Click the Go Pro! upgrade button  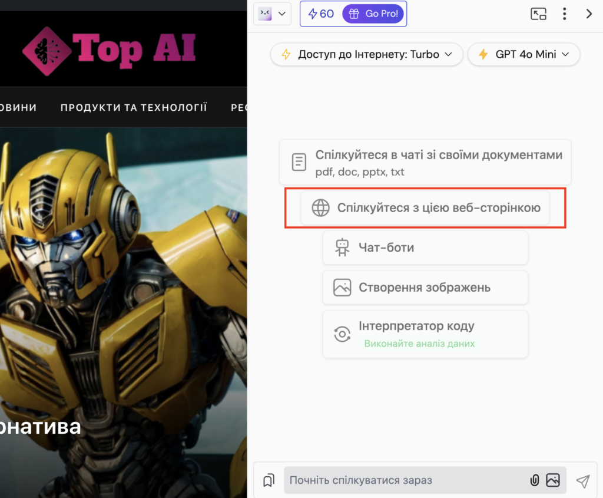(373, 14)
